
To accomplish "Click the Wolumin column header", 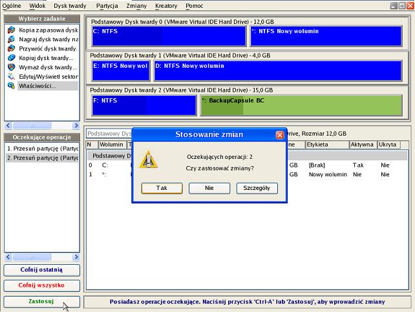I will [111, 145].
